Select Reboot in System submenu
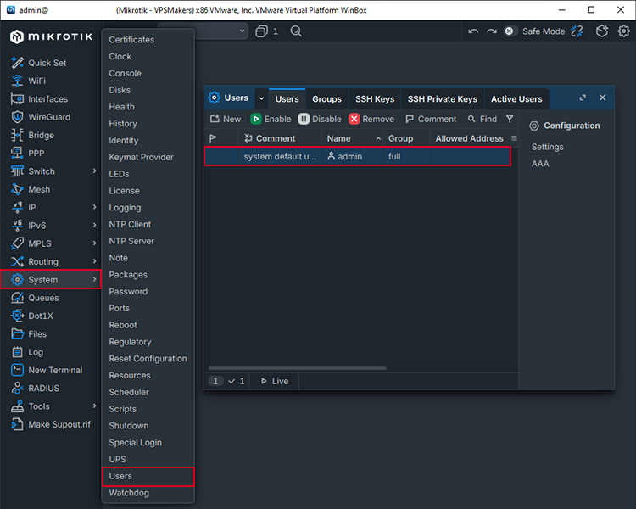The height and width of the screenshot is (509, 636). (x=123, y=325)
